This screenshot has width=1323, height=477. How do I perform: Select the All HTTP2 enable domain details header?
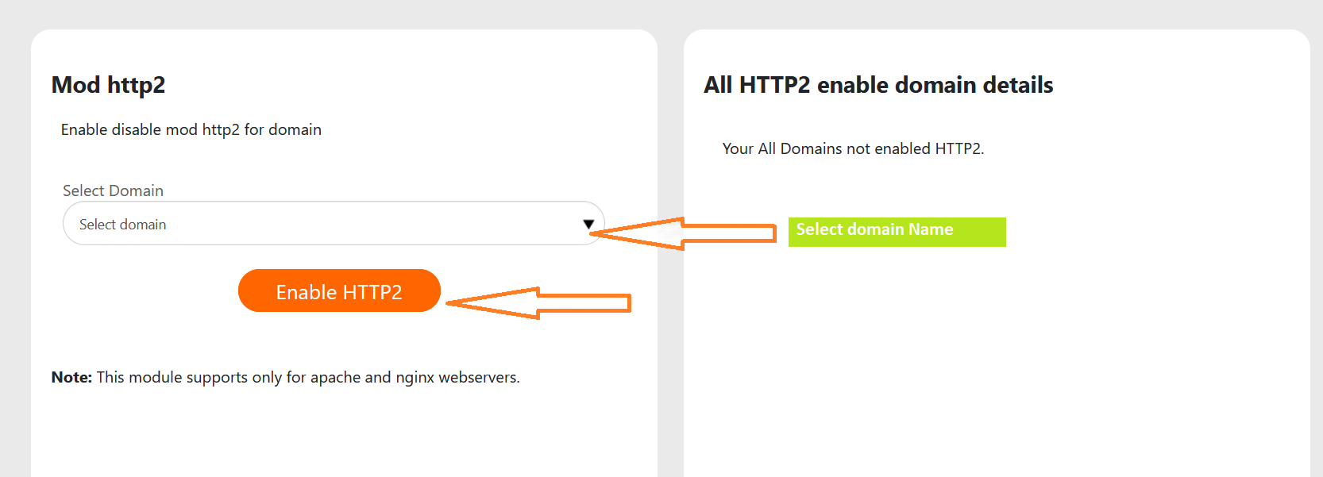click(x=878, y=85)
